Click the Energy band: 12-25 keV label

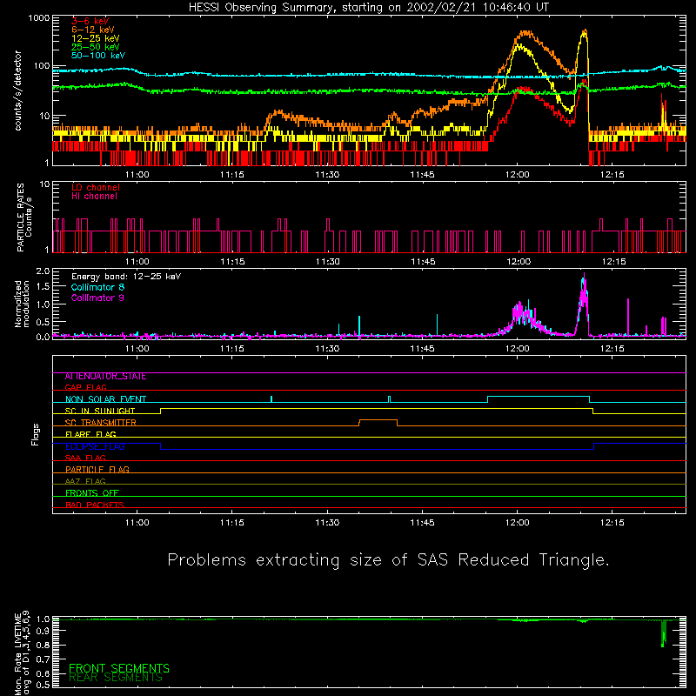coord(126,277)
